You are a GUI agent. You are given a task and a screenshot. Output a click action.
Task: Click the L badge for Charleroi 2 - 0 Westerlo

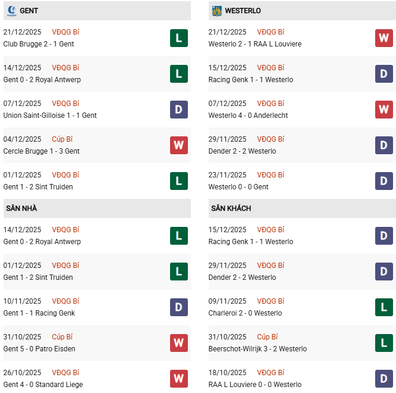point(384,307)
